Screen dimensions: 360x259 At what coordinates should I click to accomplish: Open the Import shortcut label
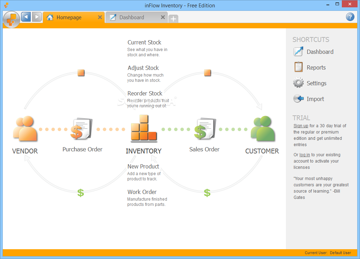pyautogui.click(x=315, y=99)
